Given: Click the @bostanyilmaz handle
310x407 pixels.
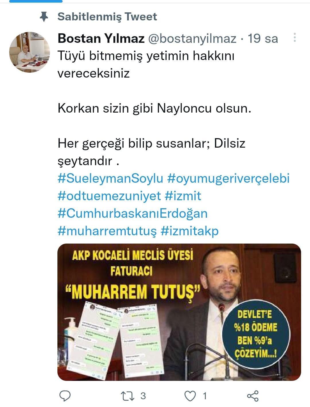Looking at the screenshot, I should pos(192,38).
